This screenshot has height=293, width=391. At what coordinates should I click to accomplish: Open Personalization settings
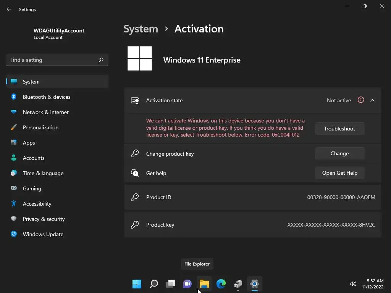(57, 127)
